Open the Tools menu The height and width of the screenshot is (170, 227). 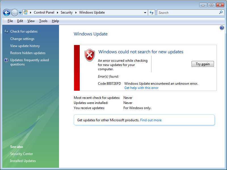43,21
